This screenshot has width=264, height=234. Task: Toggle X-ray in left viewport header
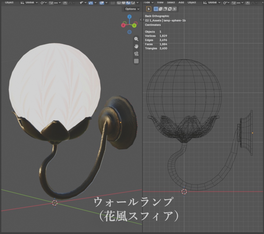pyautogui.click(x=113, y=2)
